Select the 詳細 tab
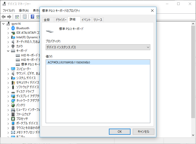196x144 pixels. pos(74,19)
